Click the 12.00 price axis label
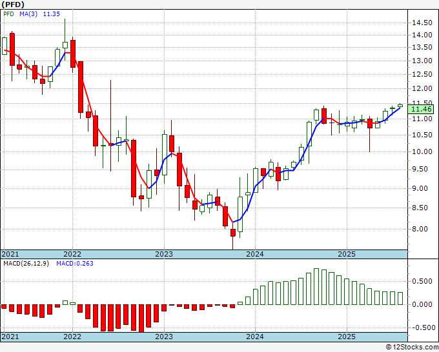 pyautogui.click(x=422, y=88)
